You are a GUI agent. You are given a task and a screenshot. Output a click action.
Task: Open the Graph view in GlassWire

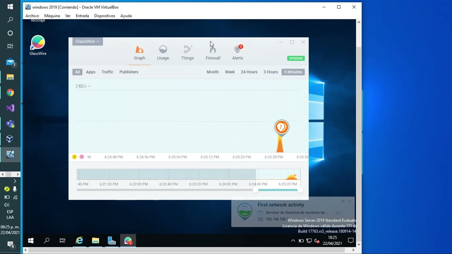tap(139, 53)
